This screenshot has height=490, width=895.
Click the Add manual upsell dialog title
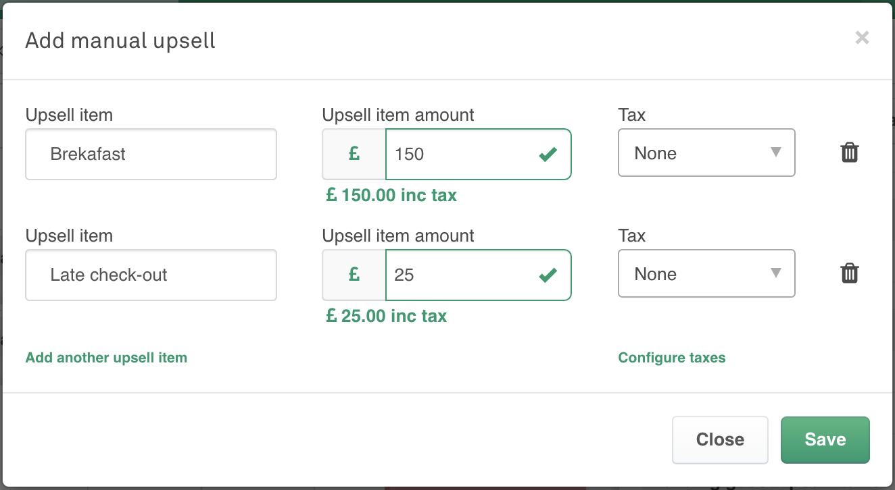tap(120, 40)
